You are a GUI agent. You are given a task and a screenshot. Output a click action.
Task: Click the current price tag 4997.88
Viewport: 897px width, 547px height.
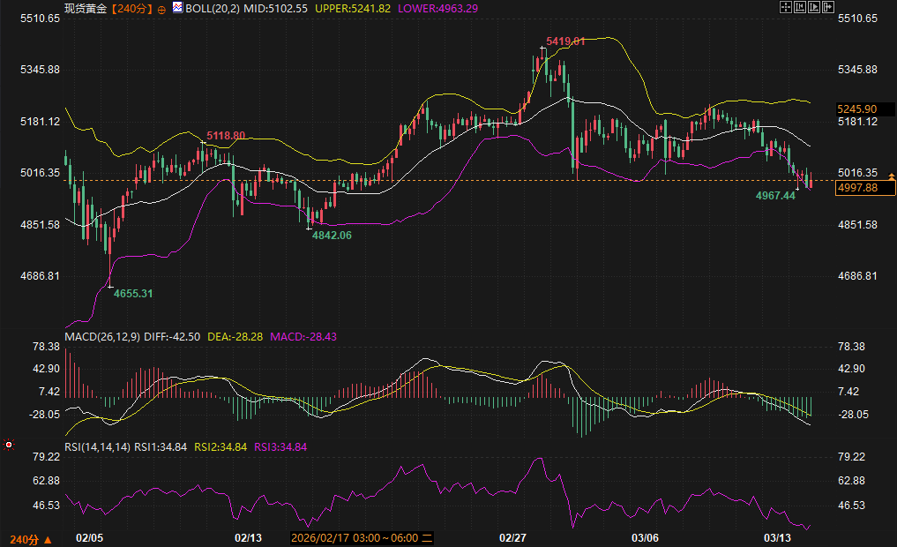[857, 187]
